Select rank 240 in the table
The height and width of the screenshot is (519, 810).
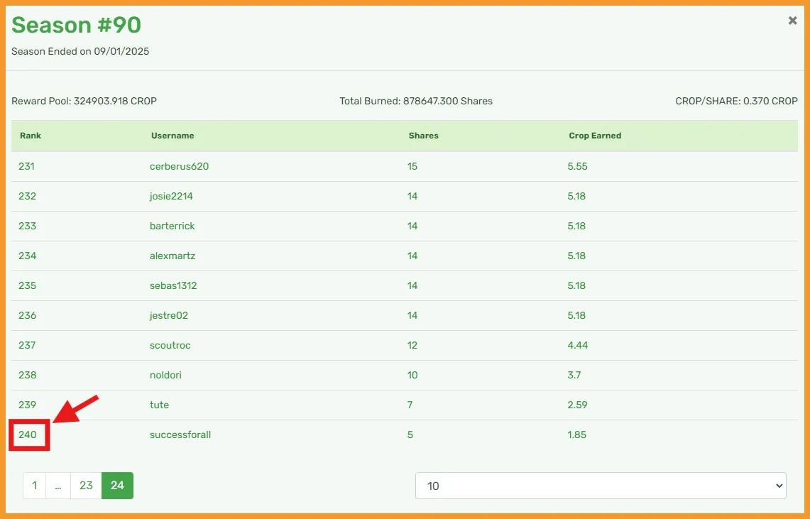tap(28, 435)
